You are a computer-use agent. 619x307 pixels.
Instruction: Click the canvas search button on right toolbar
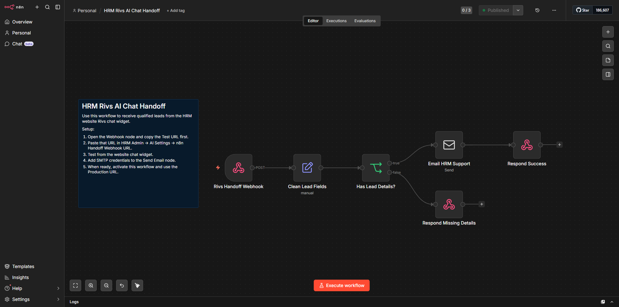(x=608, y=46)
